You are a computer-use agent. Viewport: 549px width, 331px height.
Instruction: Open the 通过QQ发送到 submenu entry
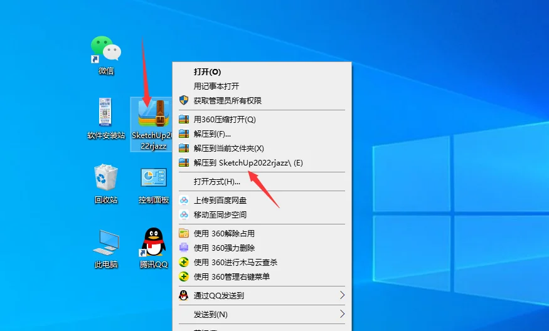[x=262, y=296]
